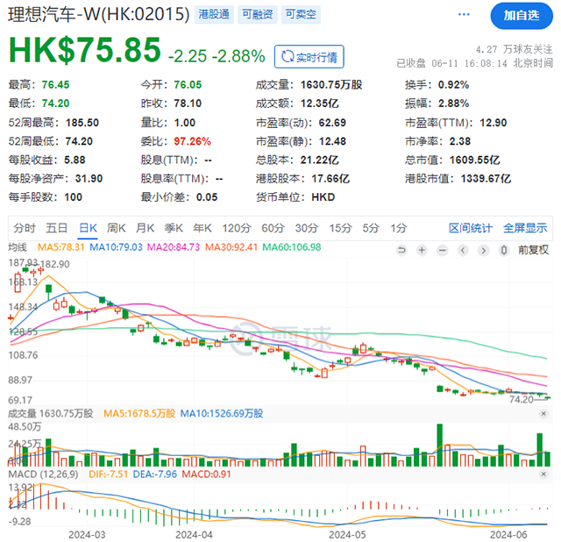The height and width of the screenshot is (542, 561).
Task: Move chart left with left arrow icon
Action: tap(463, 250)
